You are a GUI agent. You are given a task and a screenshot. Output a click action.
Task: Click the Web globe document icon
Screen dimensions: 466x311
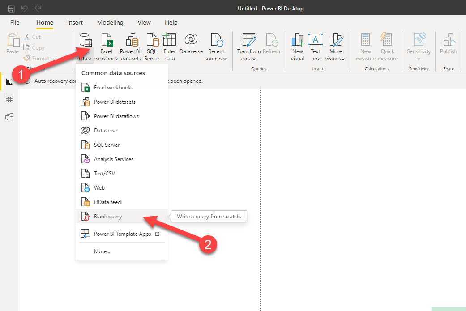pyautogui.click(x=86, y=188)
